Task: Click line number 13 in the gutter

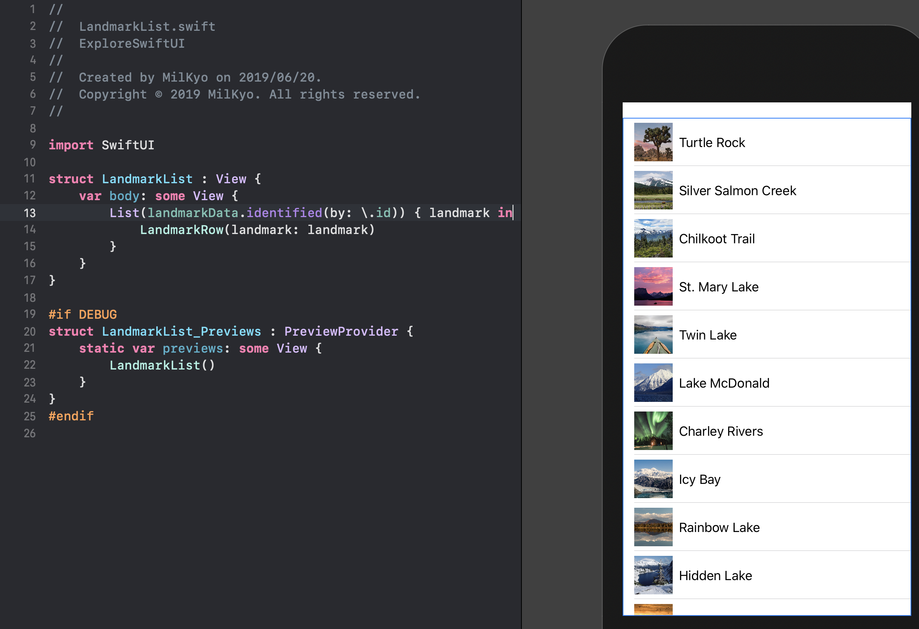Action: (x=30, y=213)
